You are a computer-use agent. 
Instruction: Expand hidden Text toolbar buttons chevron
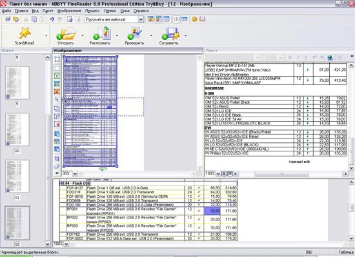[352, 56]
